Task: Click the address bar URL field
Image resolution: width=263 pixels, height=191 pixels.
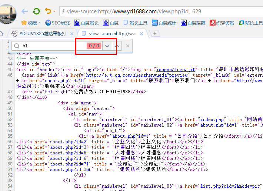Action: click(159, 11)
